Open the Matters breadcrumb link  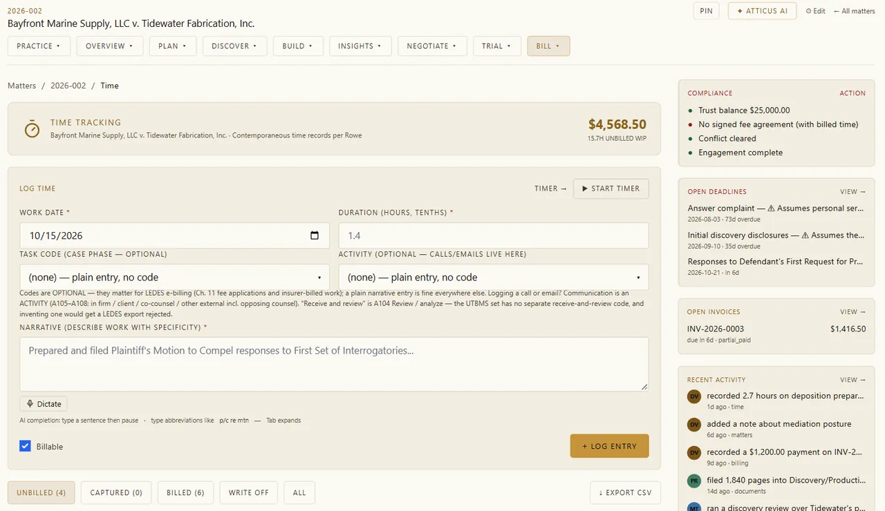(21, 86)
